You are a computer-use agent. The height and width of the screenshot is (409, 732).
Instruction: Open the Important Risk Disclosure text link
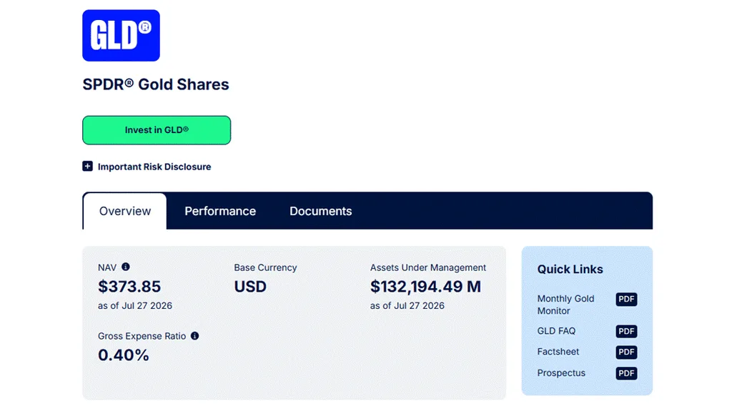point(154,167)
